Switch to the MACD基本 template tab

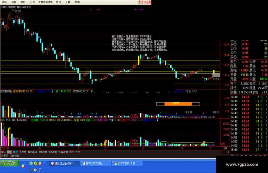pyautogui.click(x=33, y=152)
